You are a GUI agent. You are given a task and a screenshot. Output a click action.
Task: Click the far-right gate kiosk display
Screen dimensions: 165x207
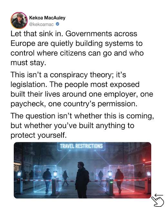[149, 173]
